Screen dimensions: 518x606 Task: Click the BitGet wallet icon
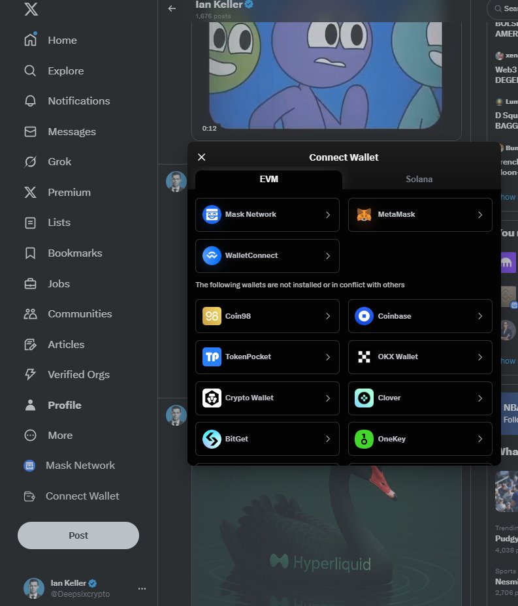pyautogui.click(x=212, y=439)
